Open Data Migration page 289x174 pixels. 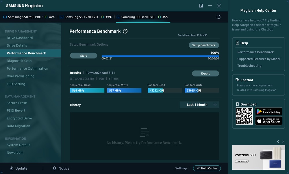(18, 126)
